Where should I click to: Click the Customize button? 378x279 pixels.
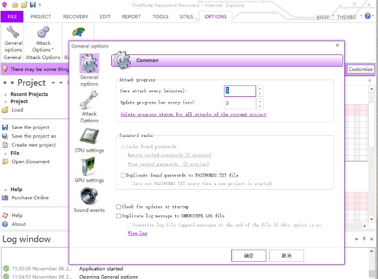(360, 69)
